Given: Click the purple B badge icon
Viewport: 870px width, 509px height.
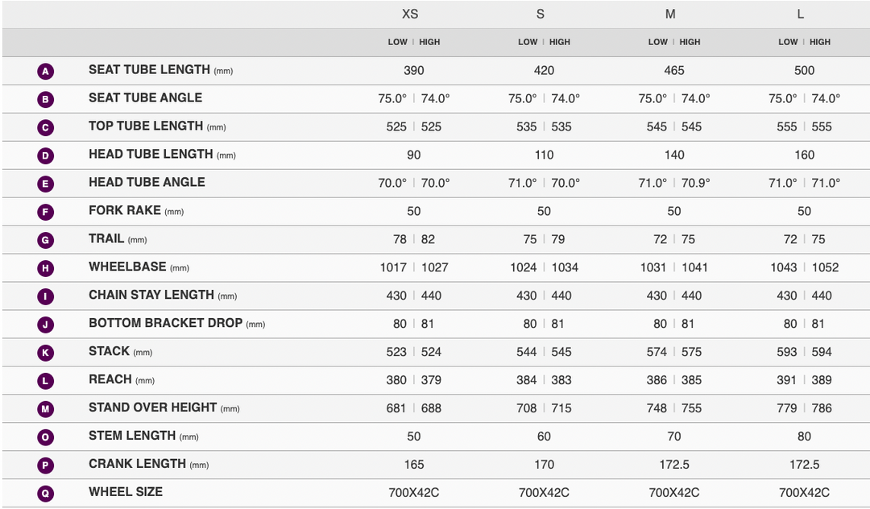Looking at the screenshot, I should point(46,100).
